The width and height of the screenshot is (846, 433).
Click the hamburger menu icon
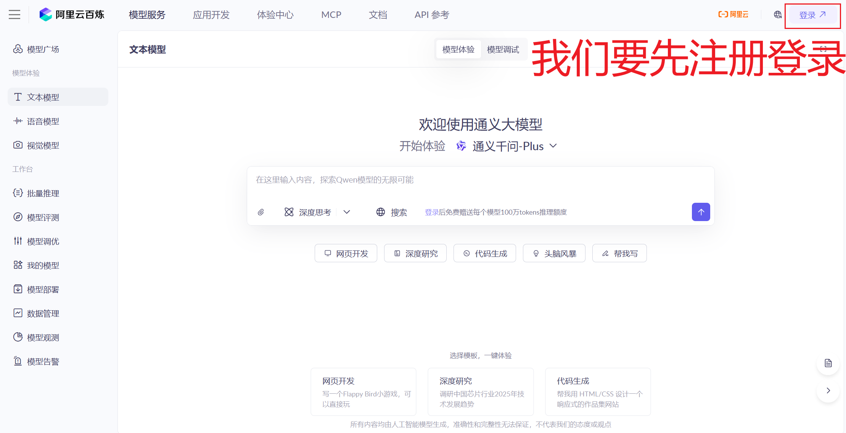pos(14,15)
